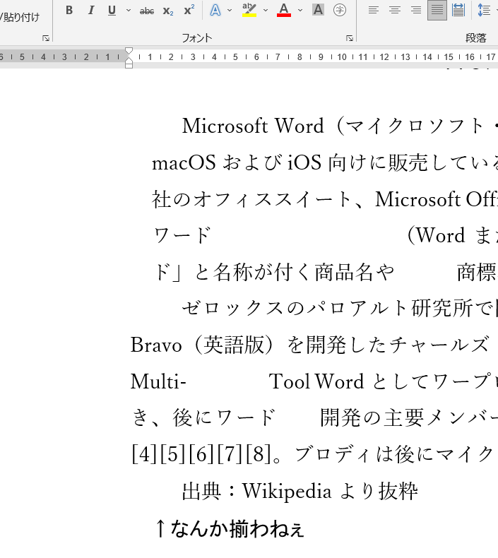Click first line indent marker on ruler
498x558 pixels.
click(x=129, y=51)
